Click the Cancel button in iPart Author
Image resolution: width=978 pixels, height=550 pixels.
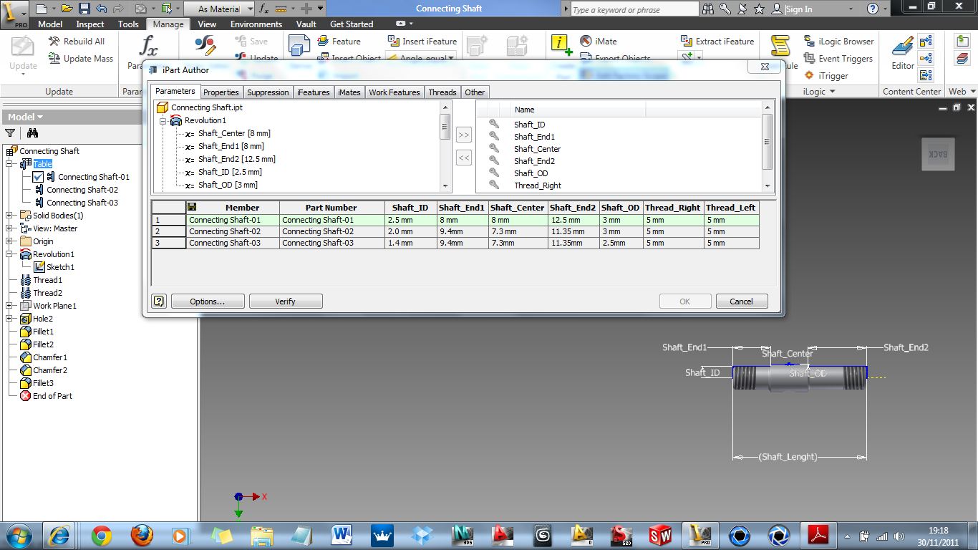coord(742,301)
